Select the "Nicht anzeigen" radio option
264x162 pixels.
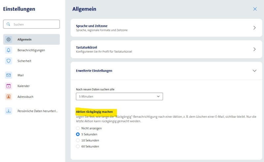(78, 128)
